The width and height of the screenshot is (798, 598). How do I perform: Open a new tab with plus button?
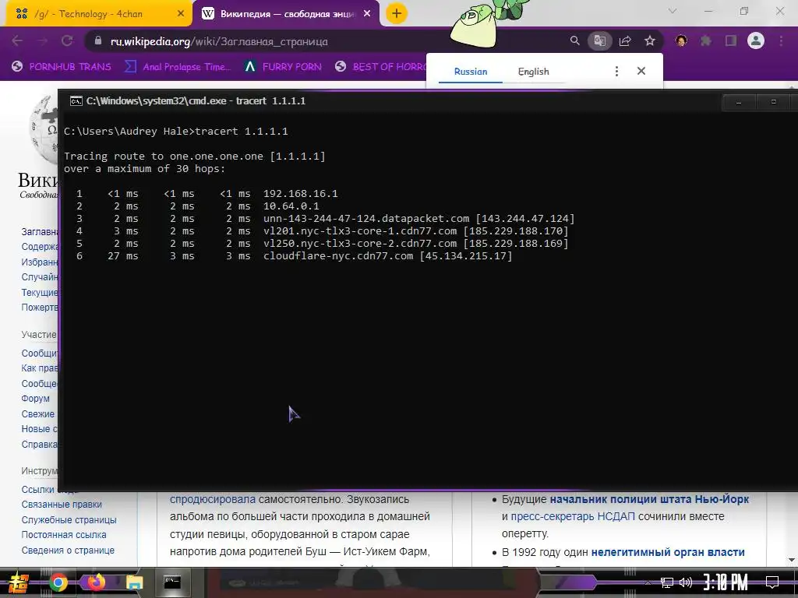point(397,13)
